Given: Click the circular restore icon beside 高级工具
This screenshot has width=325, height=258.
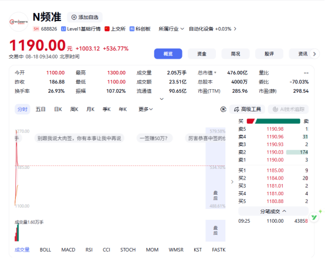Looking at the screenshot, I should pos(223,109).
